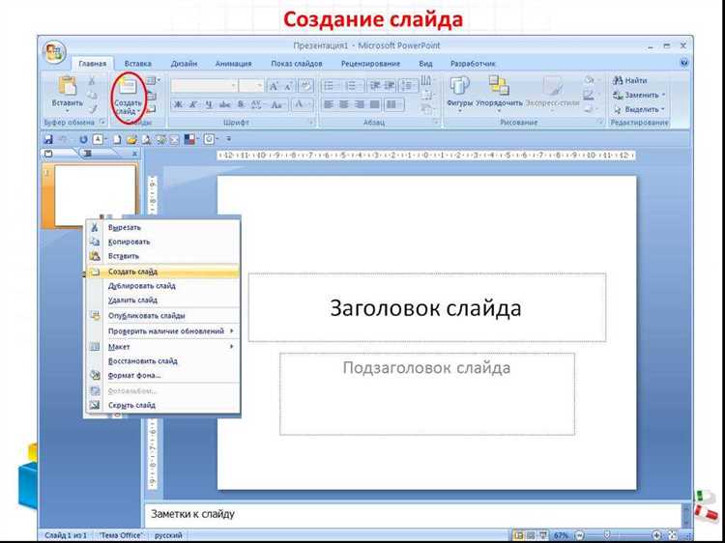Underline text with the Ч button
The image size is (725, 543).
click(209, 105)
